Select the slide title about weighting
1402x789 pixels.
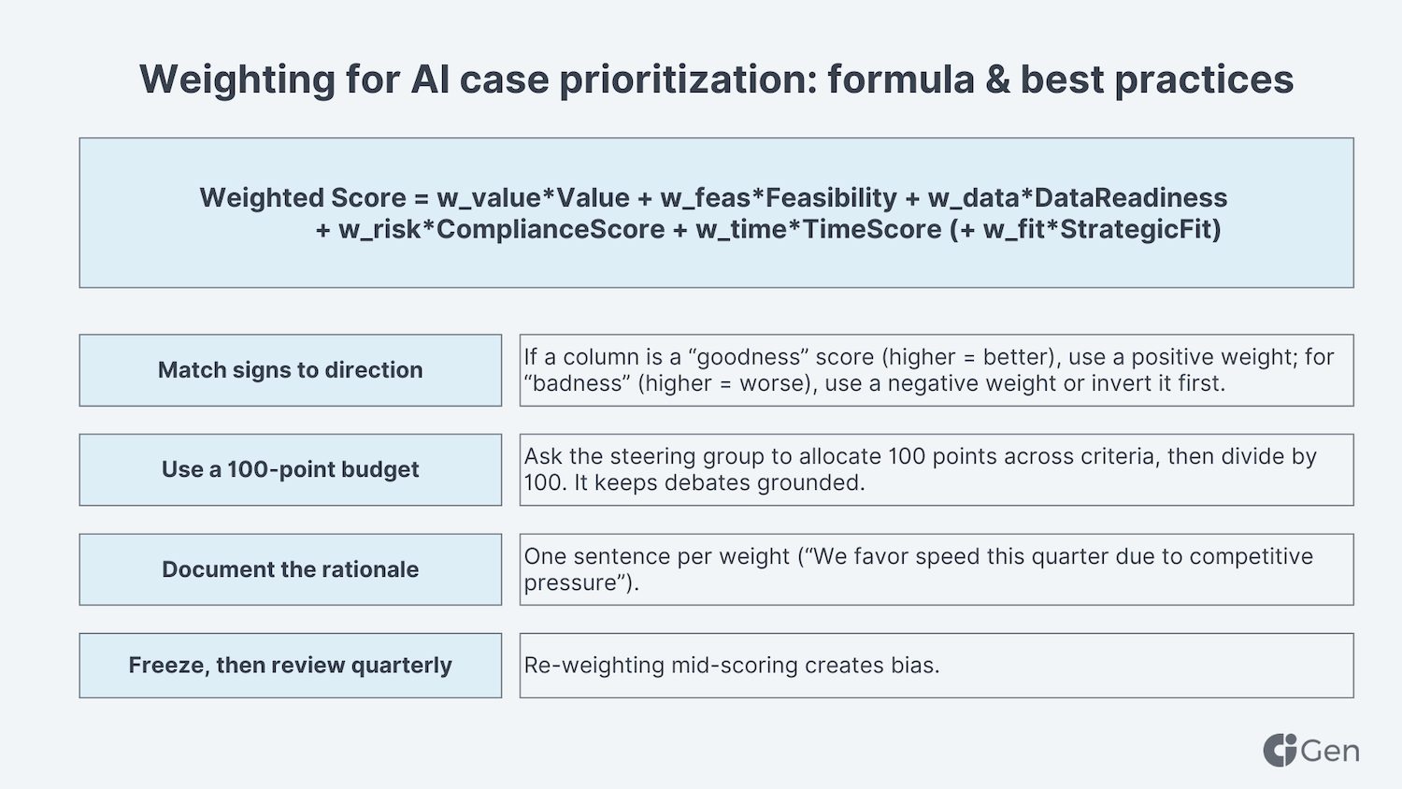pyautogui.click(x=717, y=79)
